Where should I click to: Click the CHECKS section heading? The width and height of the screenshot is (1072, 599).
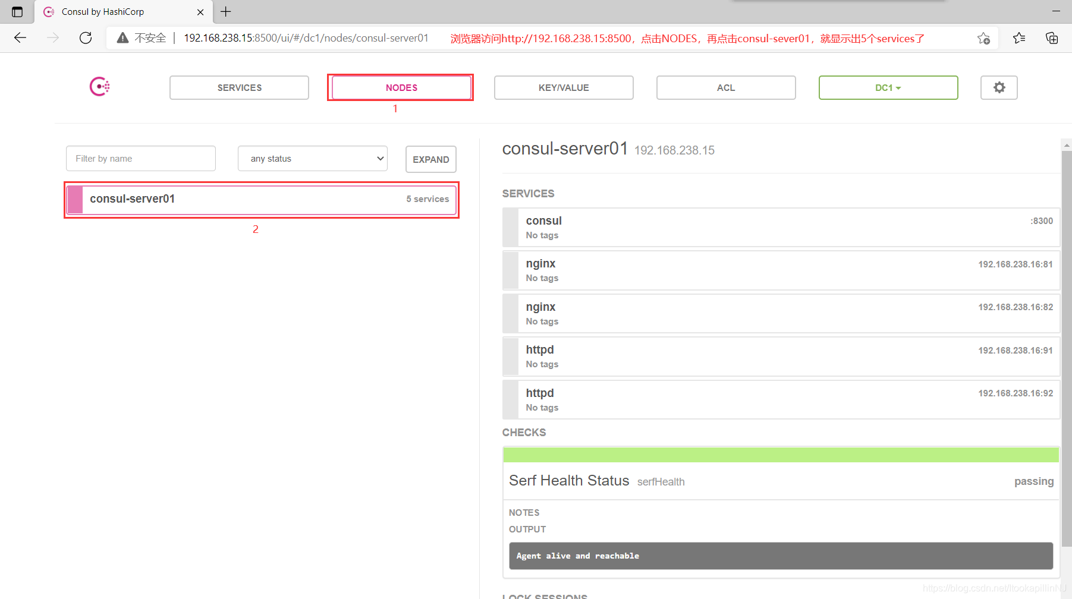[524, 433]
